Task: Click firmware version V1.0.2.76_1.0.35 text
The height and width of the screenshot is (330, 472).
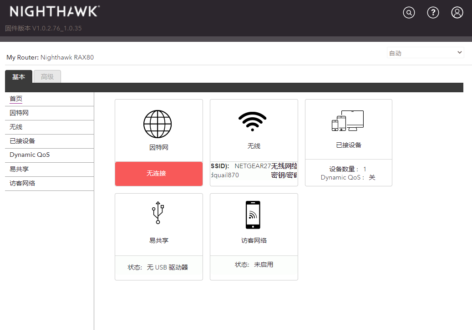Action: (43, 28)
